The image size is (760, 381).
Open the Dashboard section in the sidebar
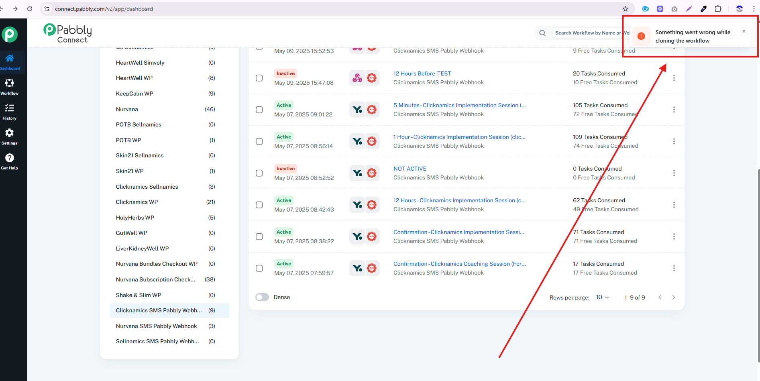pos(10,62)
